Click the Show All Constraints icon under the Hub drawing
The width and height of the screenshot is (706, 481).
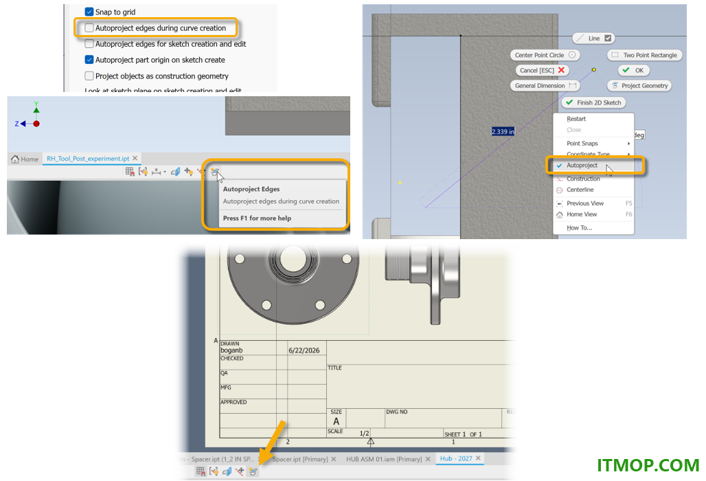[x=214, y=471]
